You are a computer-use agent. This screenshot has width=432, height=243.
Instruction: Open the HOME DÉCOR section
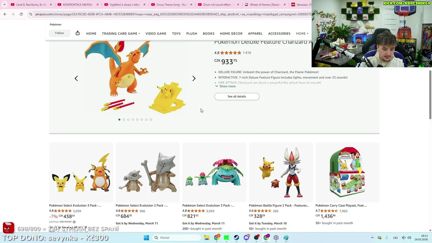click(231, 33)
